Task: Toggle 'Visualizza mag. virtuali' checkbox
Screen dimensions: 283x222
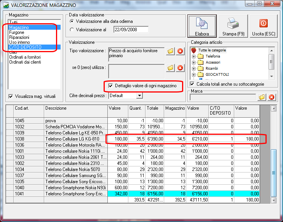Action: click(11, 96)
